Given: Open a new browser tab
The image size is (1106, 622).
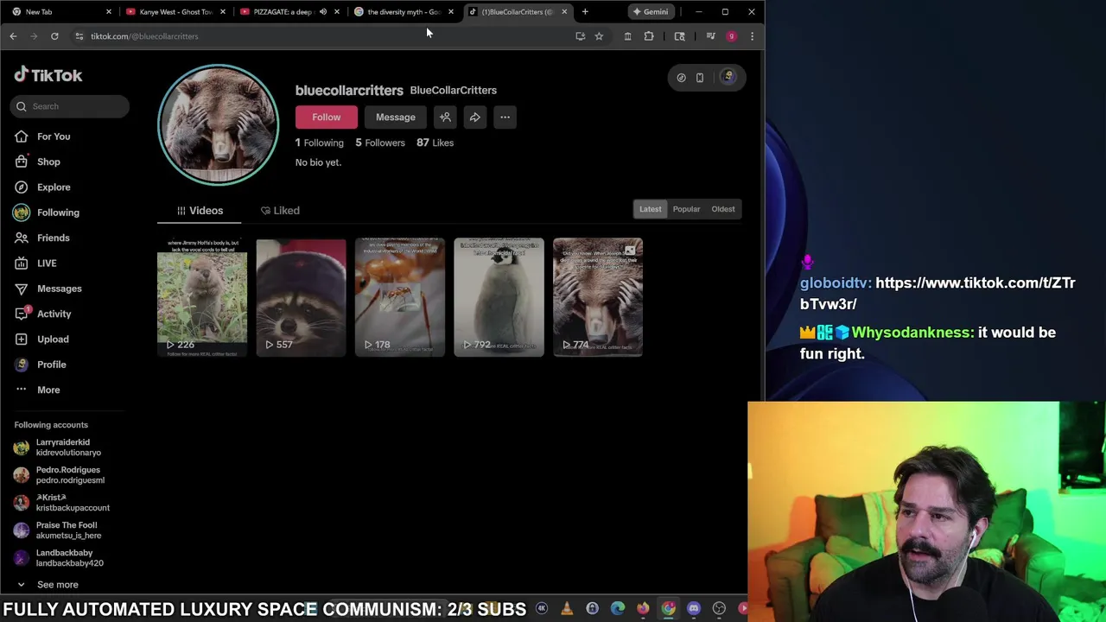Looking at the screenshot, I should 585,12.
